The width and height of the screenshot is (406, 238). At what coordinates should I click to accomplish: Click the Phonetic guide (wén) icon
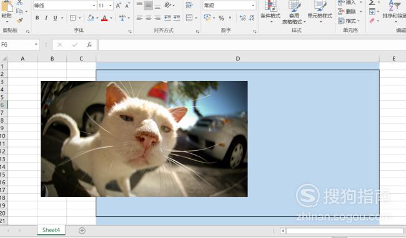pos(122,18)
